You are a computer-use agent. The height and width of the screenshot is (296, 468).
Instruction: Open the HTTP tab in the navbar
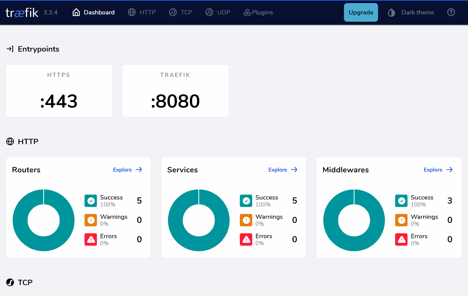142,12
